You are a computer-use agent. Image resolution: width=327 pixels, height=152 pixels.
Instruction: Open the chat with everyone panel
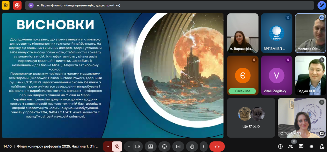click(x=301, y=146)
